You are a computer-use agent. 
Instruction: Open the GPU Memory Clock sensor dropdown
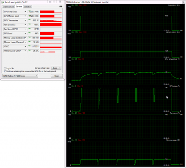25,16
